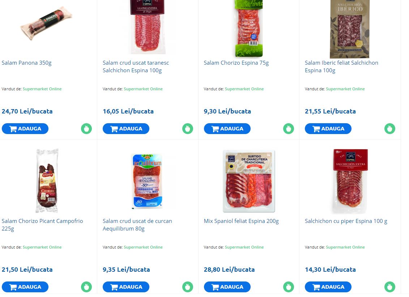This screenshot has width=409, height=297.
Task: Click green apple icon for Salchichon cu piper
Action: coord(390,287)
